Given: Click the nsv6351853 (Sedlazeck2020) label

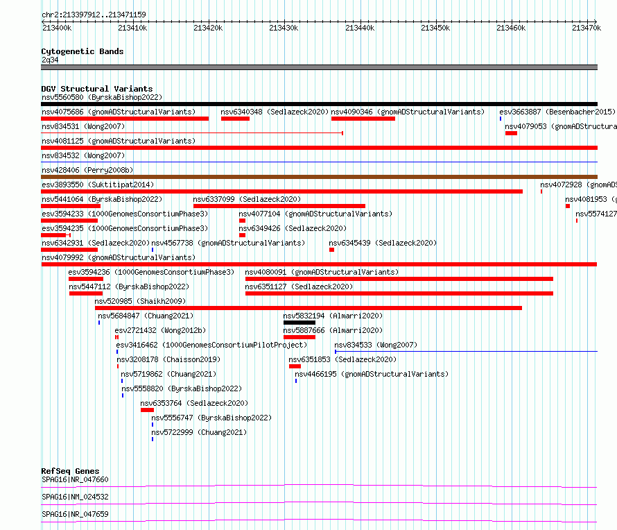Looking at the screenshot, I should point(342,359).
